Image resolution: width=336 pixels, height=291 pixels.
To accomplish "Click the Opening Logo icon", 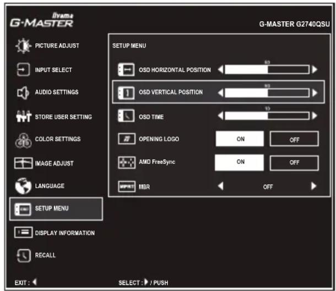I will click(127, 139).
